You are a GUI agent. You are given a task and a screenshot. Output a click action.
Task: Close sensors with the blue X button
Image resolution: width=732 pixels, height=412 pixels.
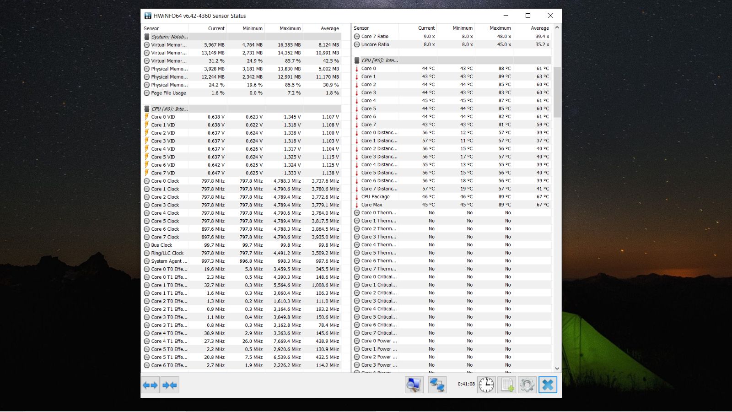pos(548,385)
